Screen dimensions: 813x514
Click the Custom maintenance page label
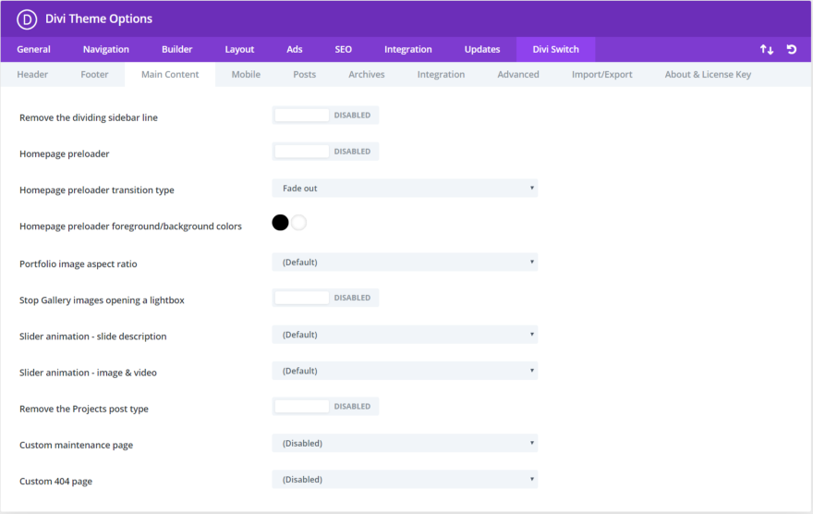tap(76, 445)
